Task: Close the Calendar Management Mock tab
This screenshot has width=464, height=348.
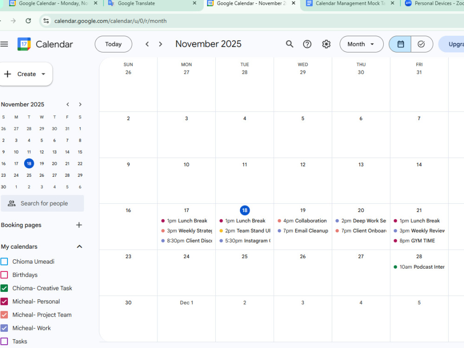Action: 393,3
